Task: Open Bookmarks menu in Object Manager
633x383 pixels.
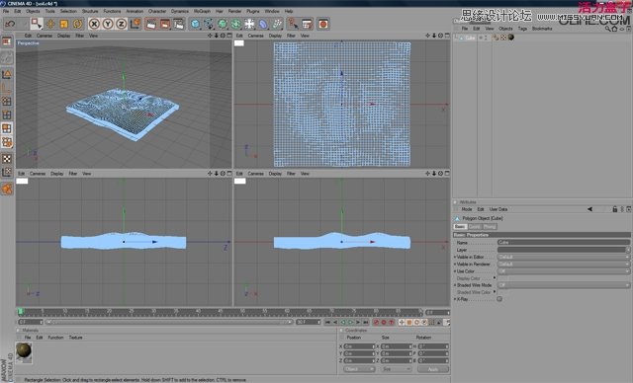Action: tap(542, 29)
